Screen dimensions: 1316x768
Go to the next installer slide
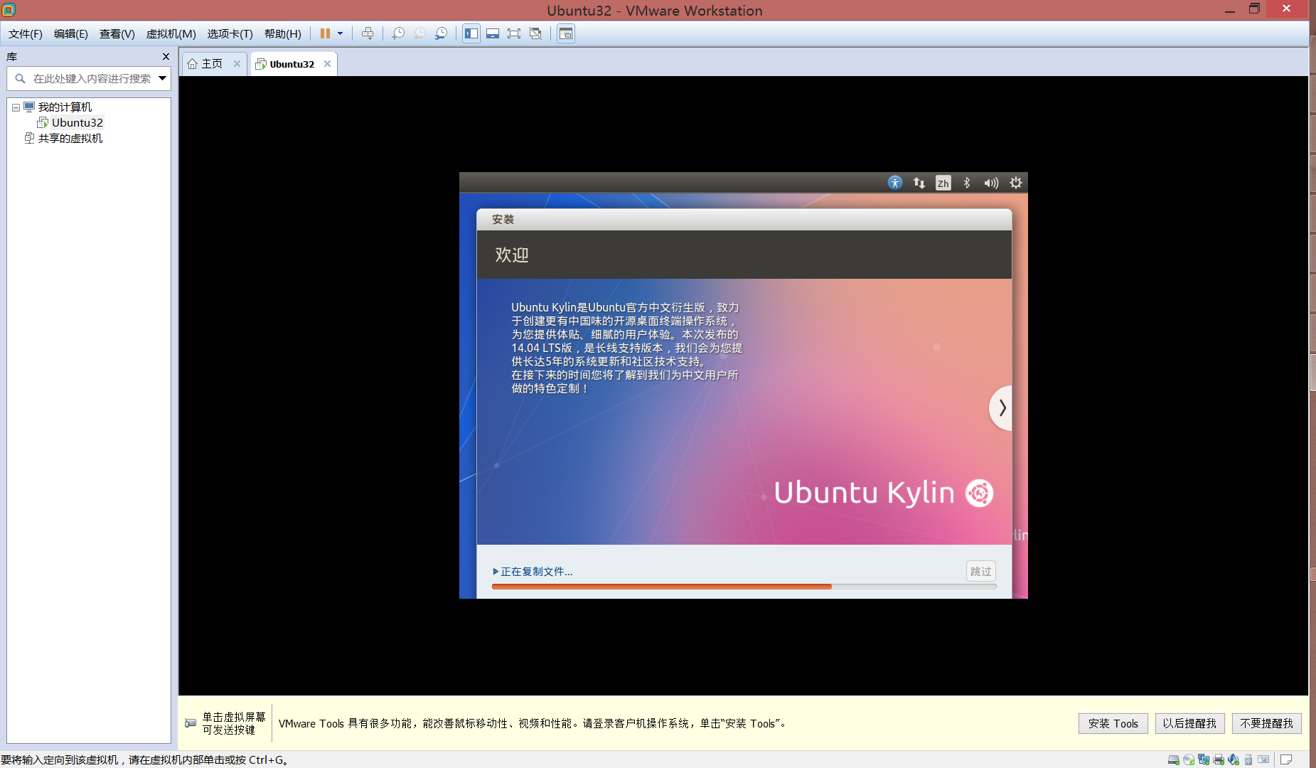(1001, 408)
